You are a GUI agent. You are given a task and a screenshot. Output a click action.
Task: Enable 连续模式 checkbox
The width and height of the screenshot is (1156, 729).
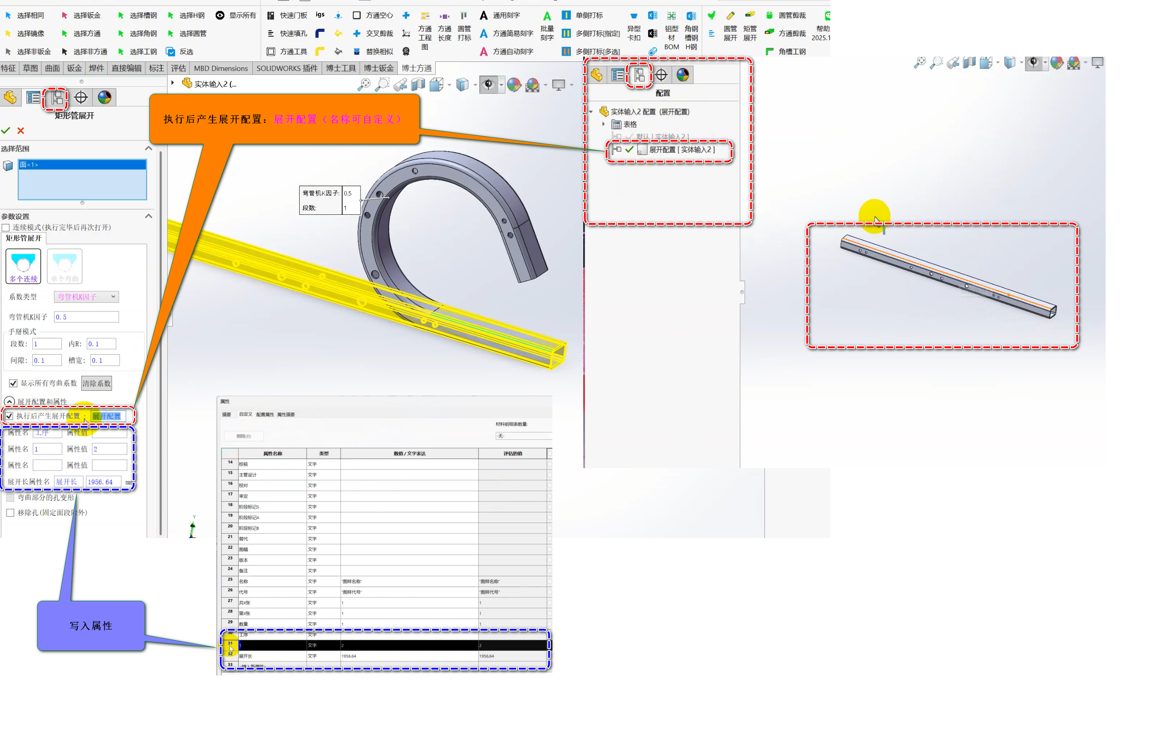[6, 228]
